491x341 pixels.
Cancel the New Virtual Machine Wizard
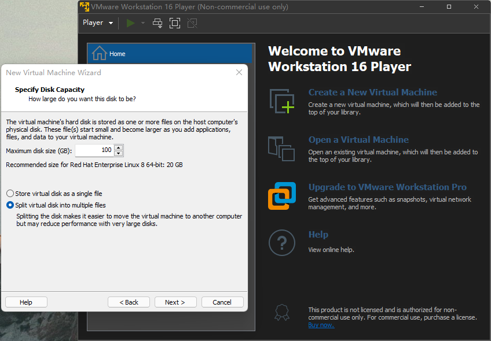tap(222, 302)
